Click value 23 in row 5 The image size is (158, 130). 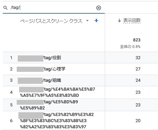click(138, 105)
